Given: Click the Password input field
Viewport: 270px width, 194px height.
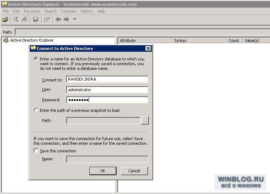Looking at the screenshot, I should pos(107,100).
